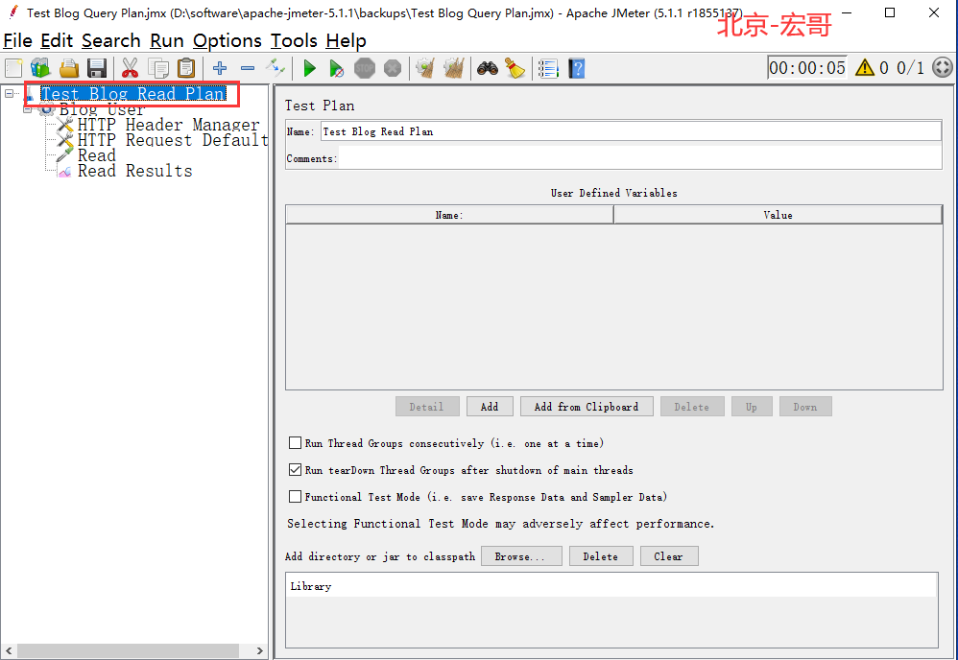Click the Copy icon in toolbar
This screenshot has height=660, width=958.
click(158, 68)
